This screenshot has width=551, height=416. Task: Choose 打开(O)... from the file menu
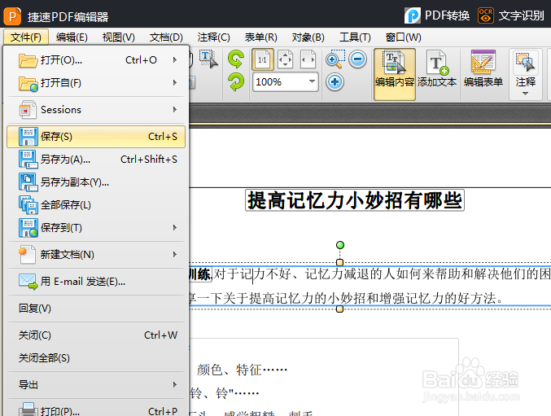click(96, 60)
